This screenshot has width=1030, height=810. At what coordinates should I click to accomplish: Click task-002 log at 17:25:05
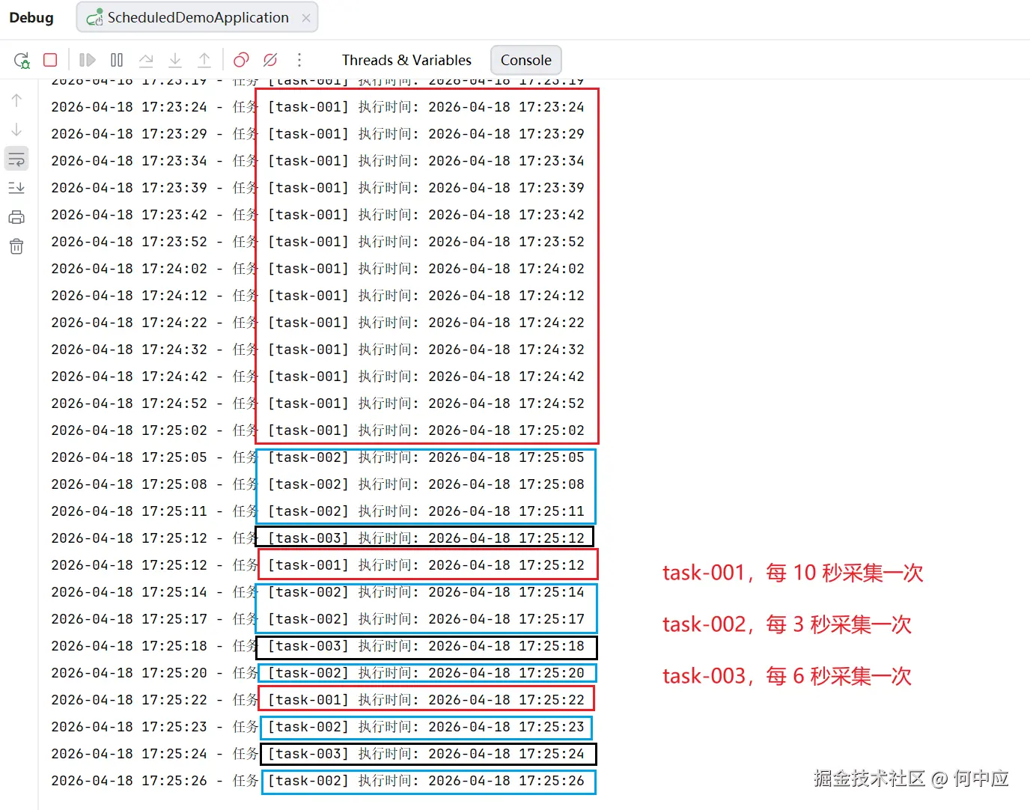tap(317, 457)
